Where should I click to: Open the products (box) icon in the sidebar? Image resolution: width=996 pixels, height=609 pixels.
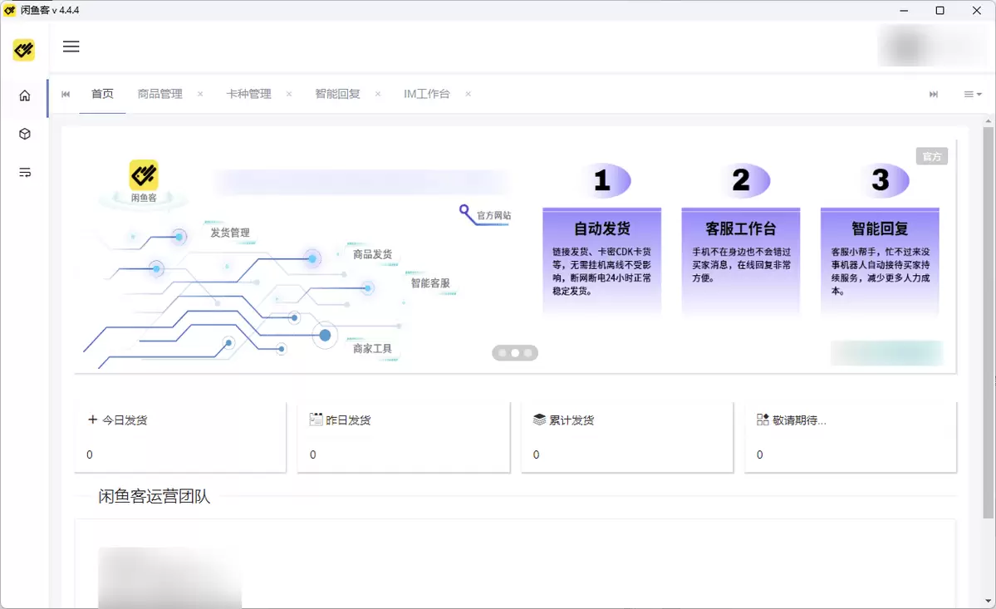point(24,133)
